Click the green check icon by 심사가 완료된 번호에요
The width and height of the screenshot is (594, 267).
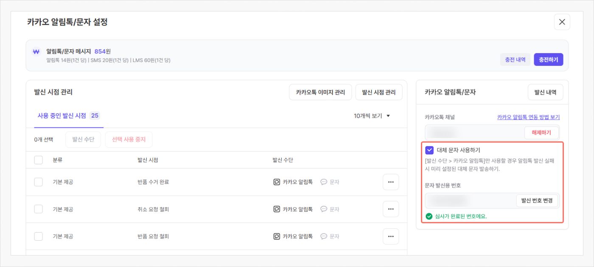tap(429, 216)
